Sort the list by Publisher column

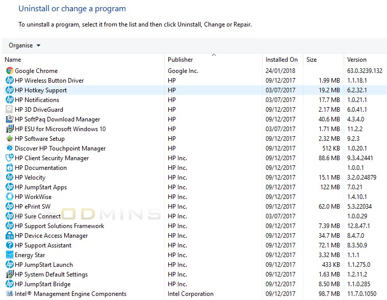pos(180,60)
